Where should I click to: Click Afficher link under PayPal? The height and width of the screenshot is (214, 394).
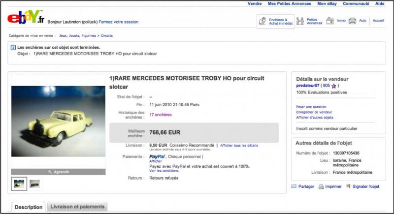pyautogui.click(x=156, y=161)
